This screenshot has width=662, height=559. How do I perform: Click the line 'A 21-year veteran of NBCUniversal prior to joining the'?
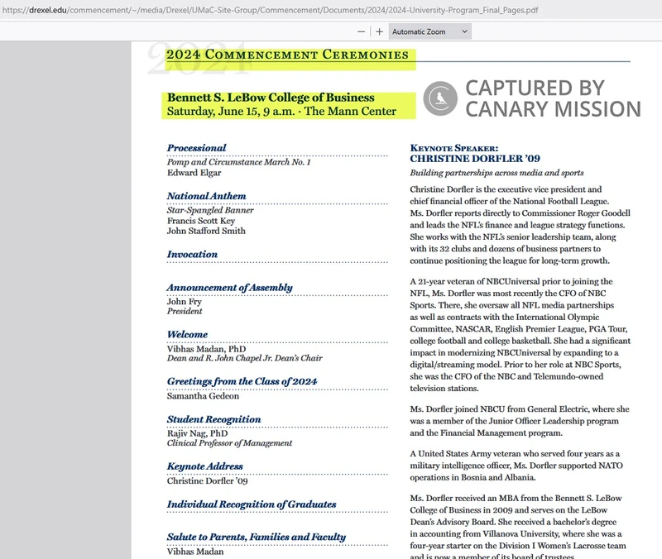click(x=511, y=281)
